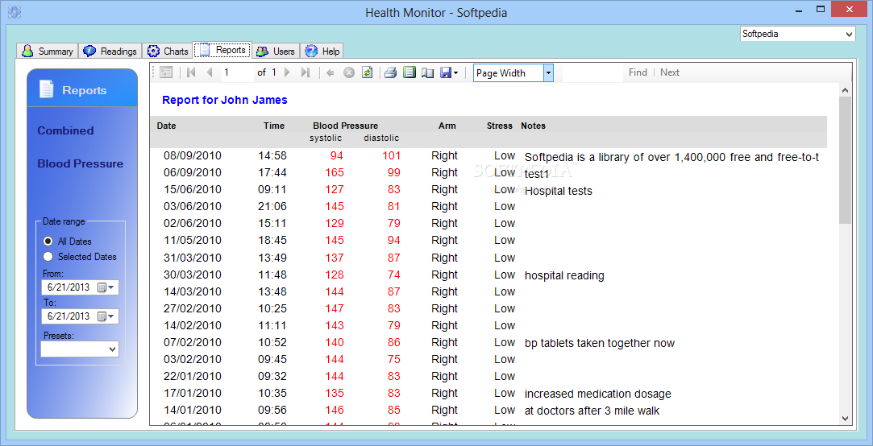873x446 pixels.
Task: Stop report rendering
Action: [x=349, y=72]
